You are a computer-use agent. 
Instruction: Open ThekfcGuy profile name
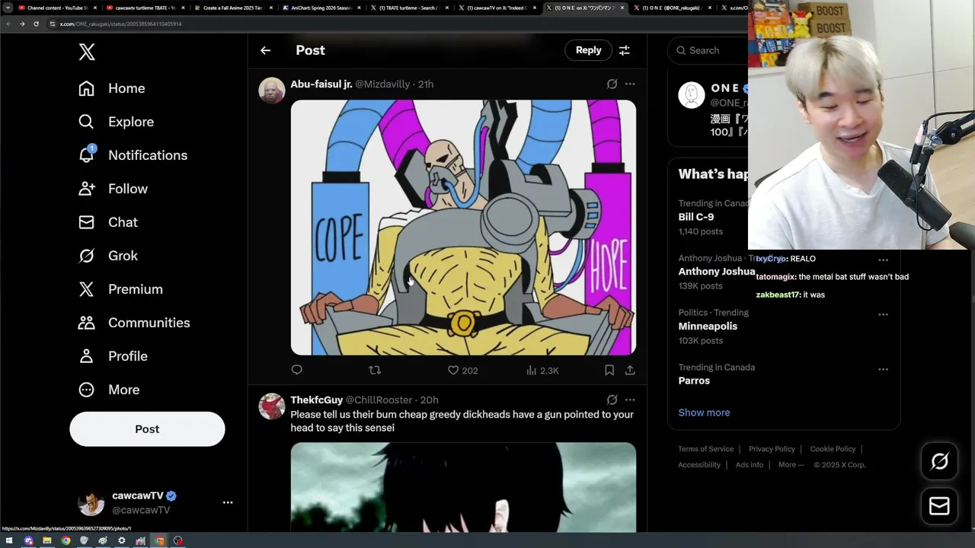[x=316, y=400]
